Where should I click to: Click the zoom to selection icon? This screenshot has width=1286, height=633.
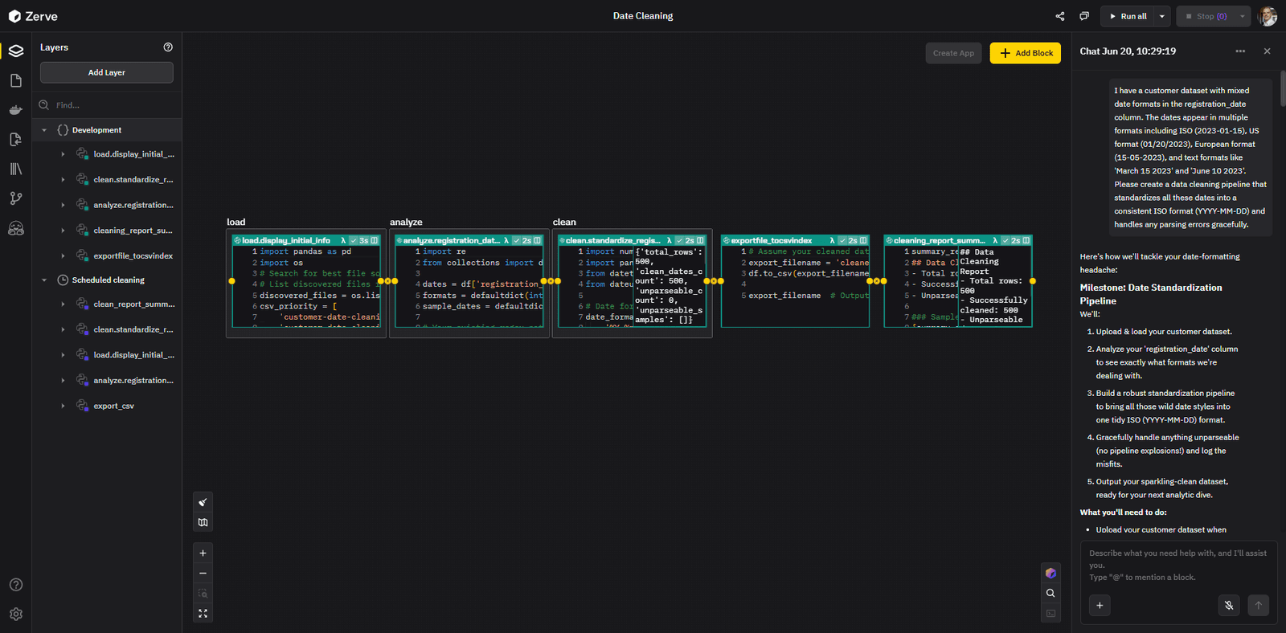[x=203, y=594]
